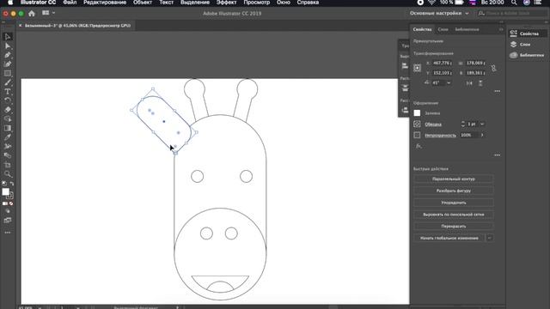550x309 pixels.
Task: Open macOS Spotlight search
Action: (x=514, y=3)
